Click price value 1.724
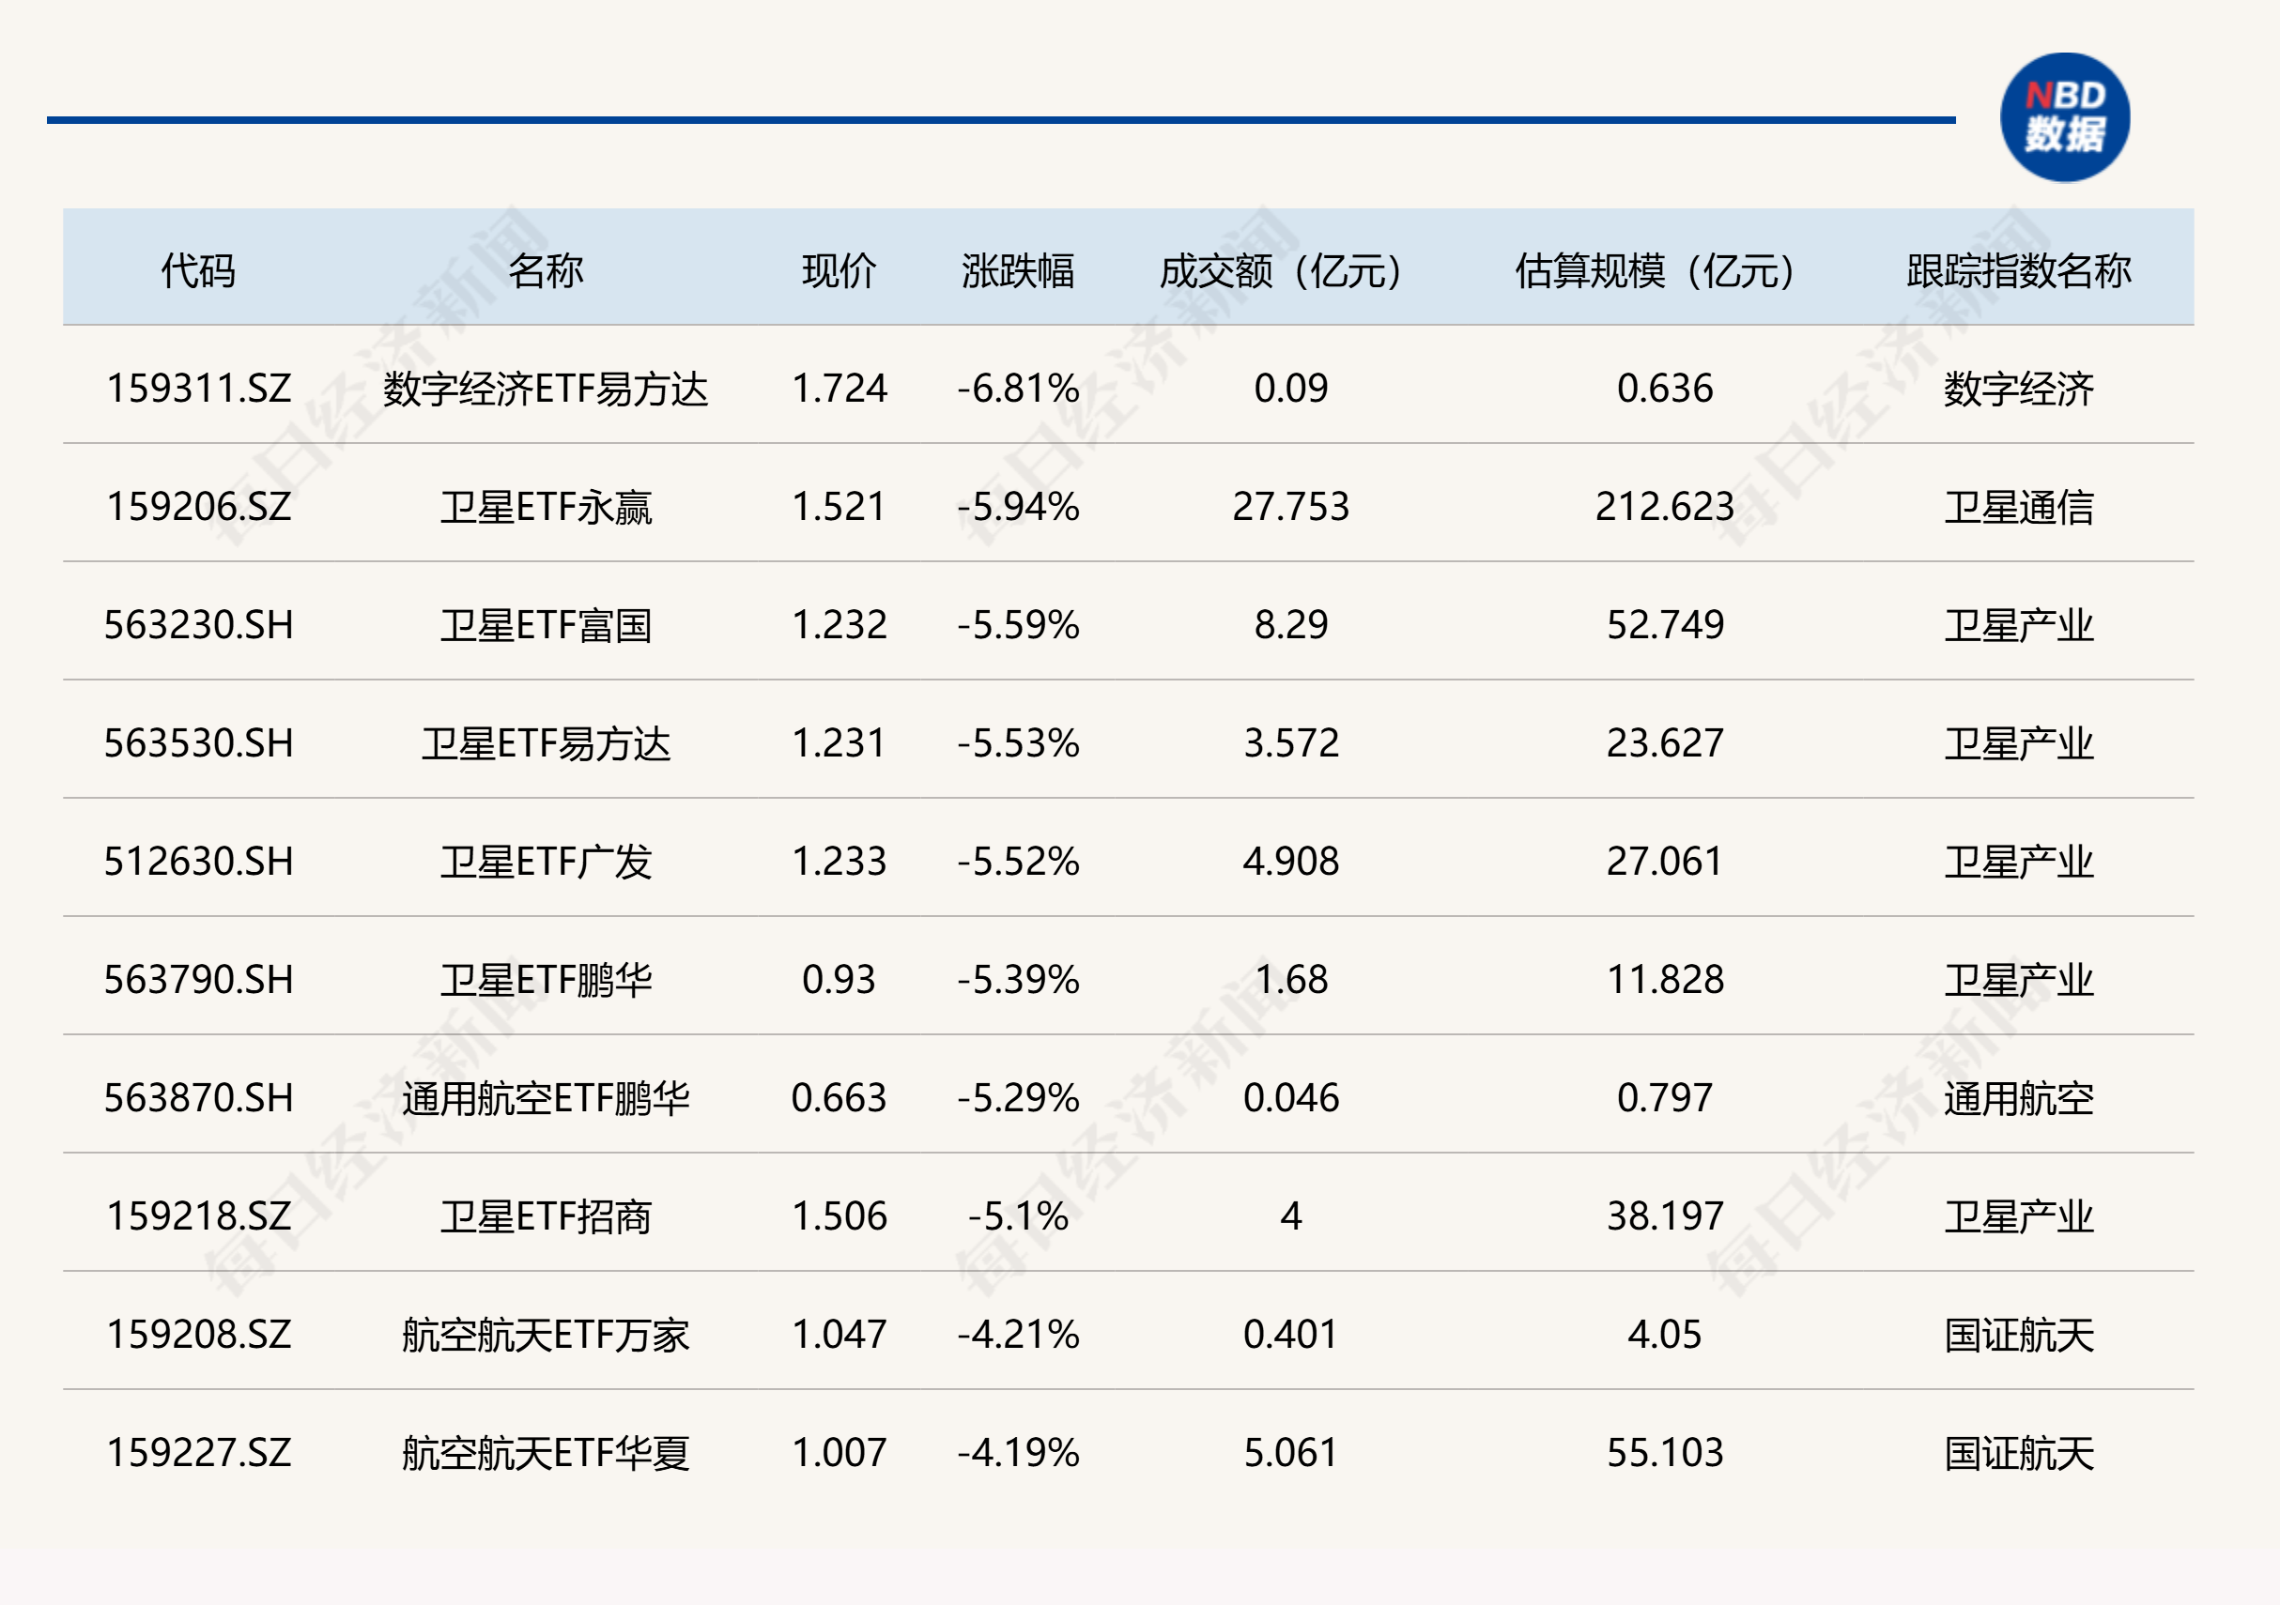 (840, 388)
